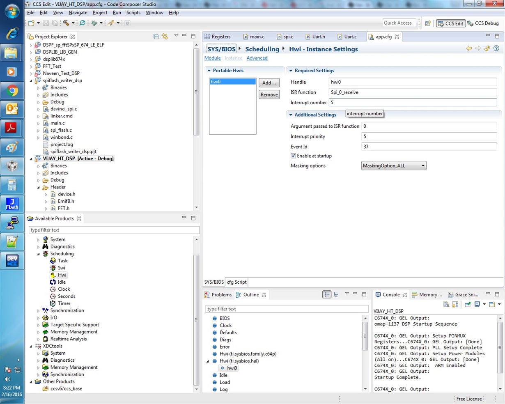Click the Add... button for Portable Hwis
Viewport: 505px width, 404px height.
point(269,83)
